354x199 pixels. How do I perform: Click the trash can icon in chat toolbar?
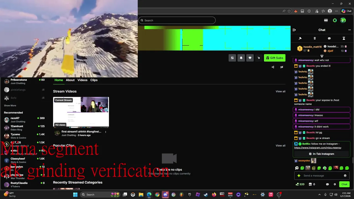tap(315, 38)
